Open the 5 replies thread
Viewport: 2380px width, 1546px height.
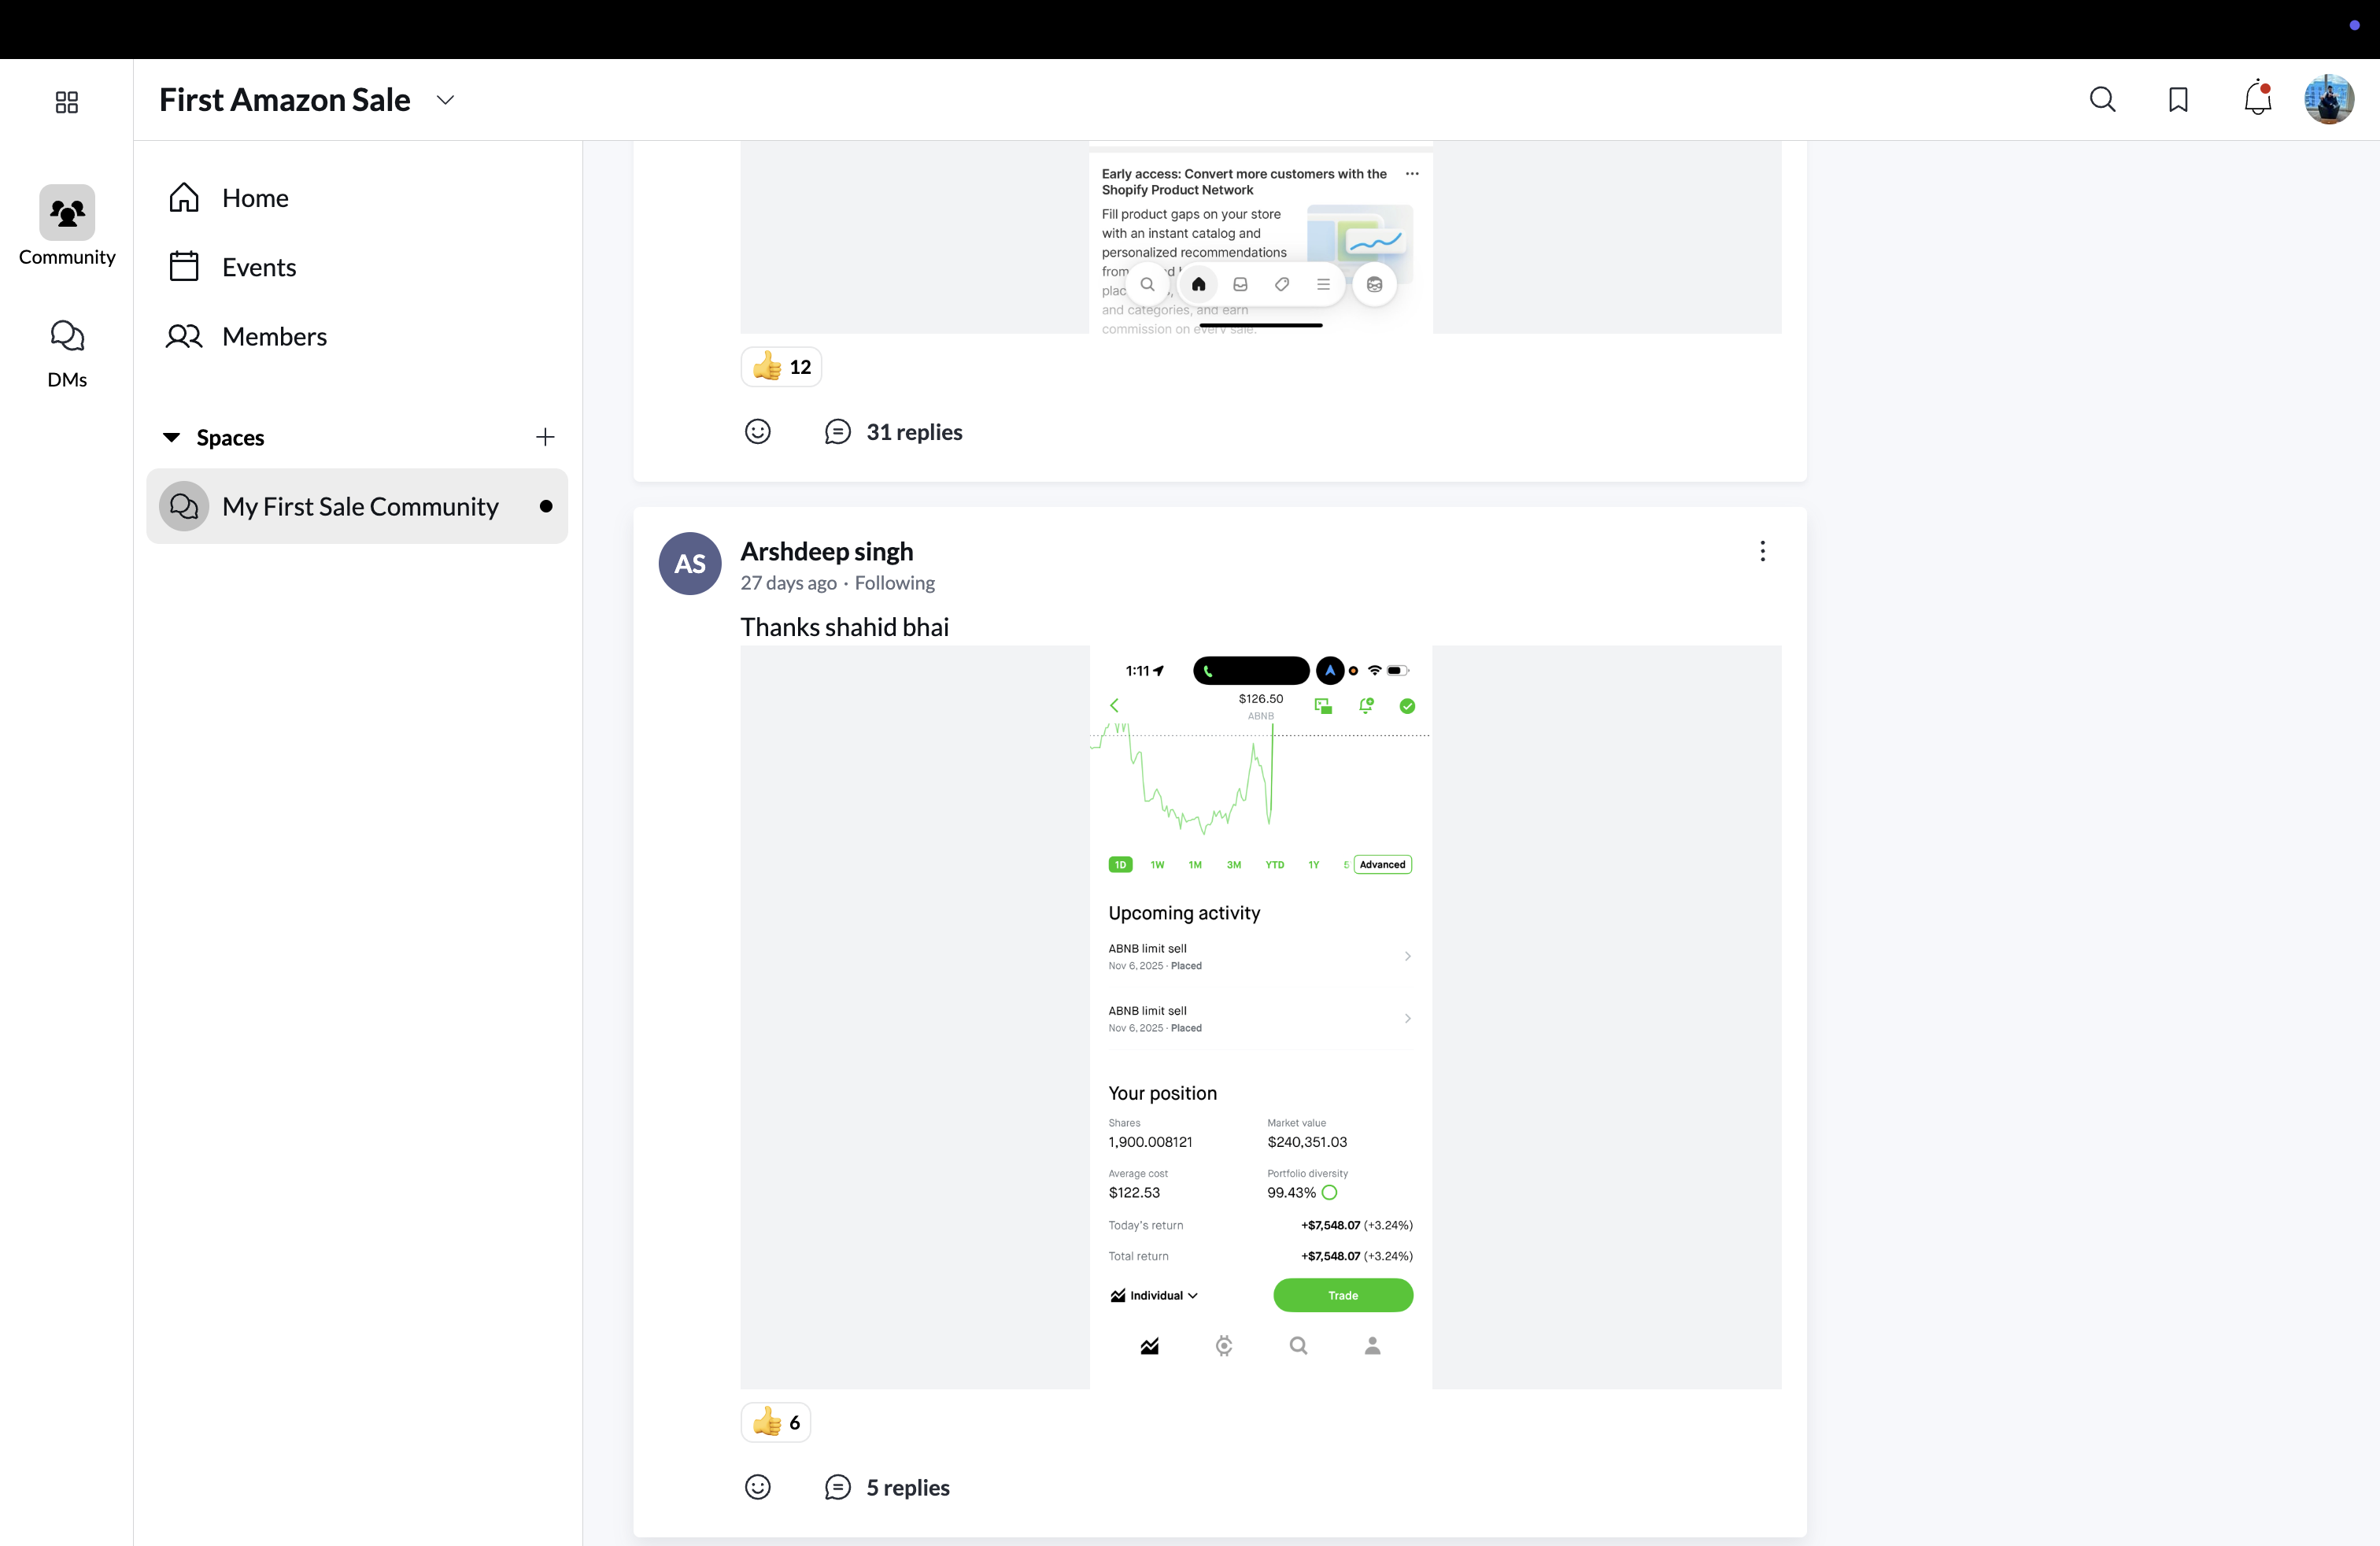click(908, 1488)
